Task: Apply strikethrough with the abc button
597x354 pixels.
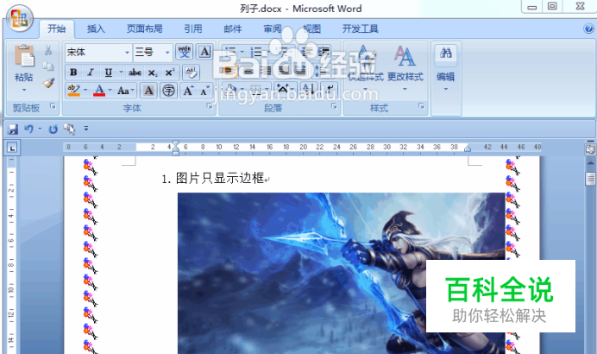Action: [x=135, y=72]
